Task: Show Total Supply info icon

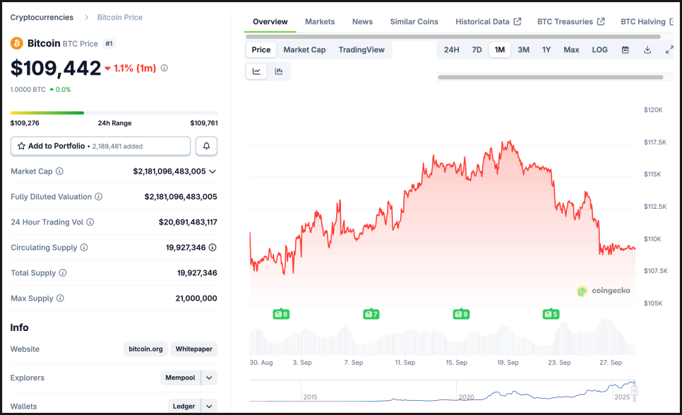Action: tap(63, 272)
